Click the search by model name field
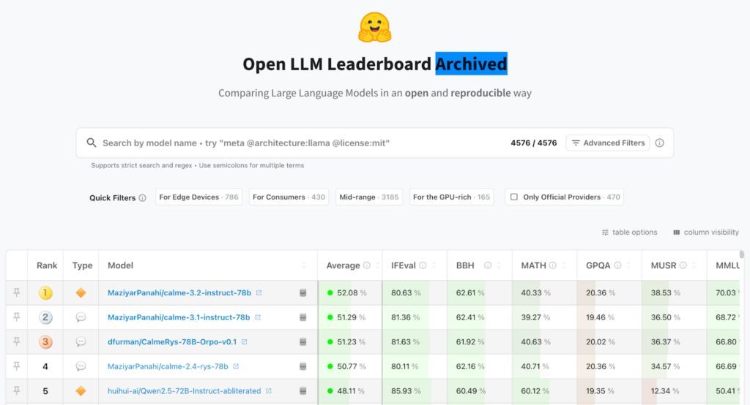 pos(293,143)
